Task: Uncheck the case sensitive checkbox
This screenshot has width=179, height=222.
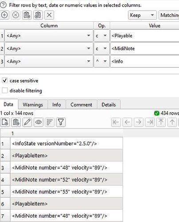Action: 5,81
